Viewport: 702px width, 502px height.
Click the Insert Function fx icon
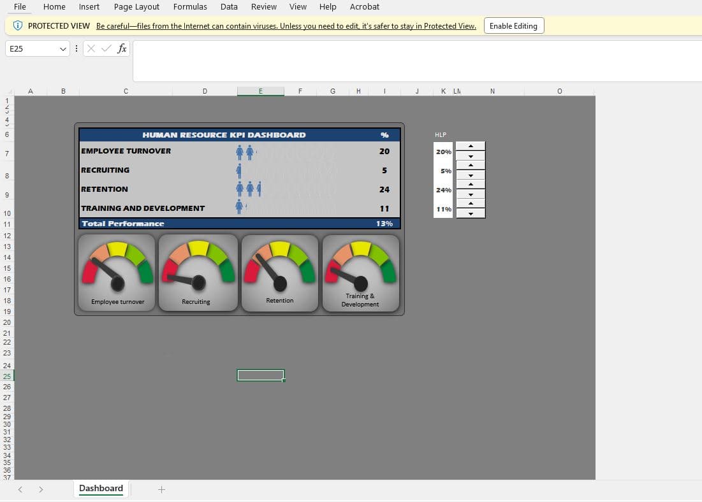[x=122, y=48]
